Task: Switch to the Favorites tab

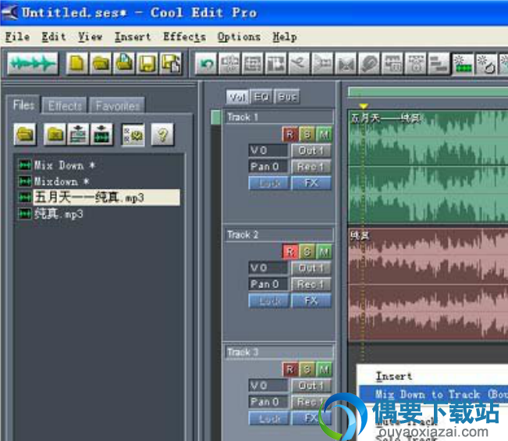Action: 117,105
